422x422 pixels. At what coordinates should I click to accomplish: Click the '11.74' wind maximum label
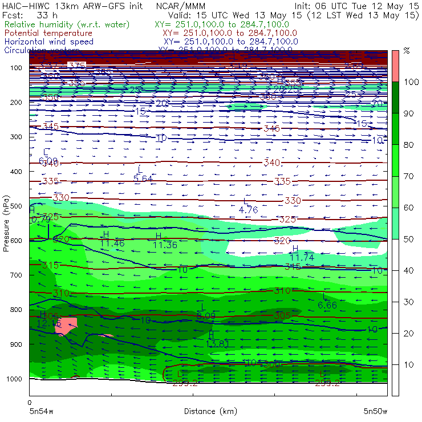[x=302, y=258]
